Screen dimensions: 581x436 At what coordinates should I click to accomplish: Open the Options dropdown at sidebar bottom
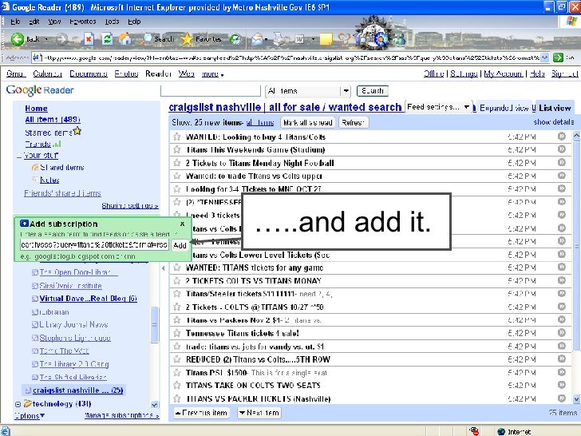tap(30, 415)
